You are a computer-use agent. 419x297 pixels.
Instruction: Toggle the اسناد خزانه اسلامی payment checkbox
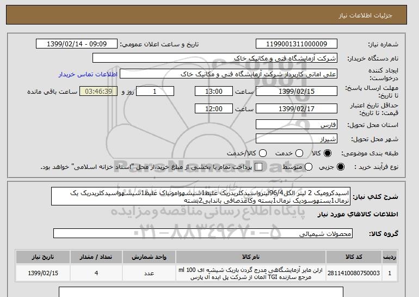tap(258, 167)
